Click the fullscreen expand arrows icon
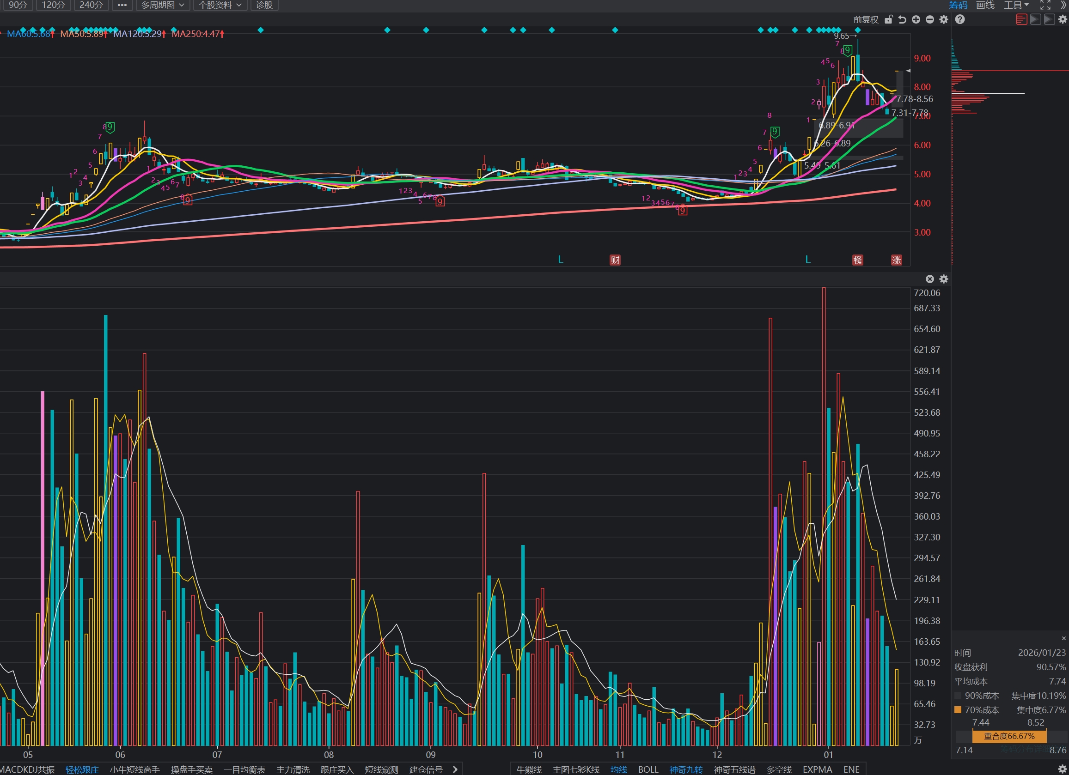This screenshot has width=1069, height=775. tap(1045, 5)
